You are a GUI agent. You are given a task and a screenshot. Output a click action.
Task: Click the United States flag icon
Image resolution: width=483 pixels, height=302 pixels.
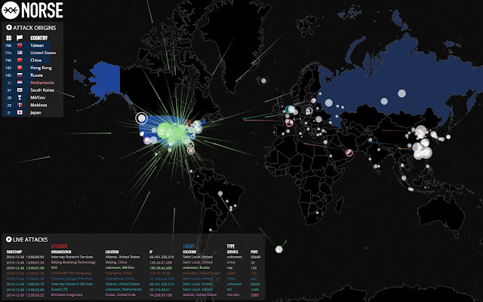coord(20,53)
